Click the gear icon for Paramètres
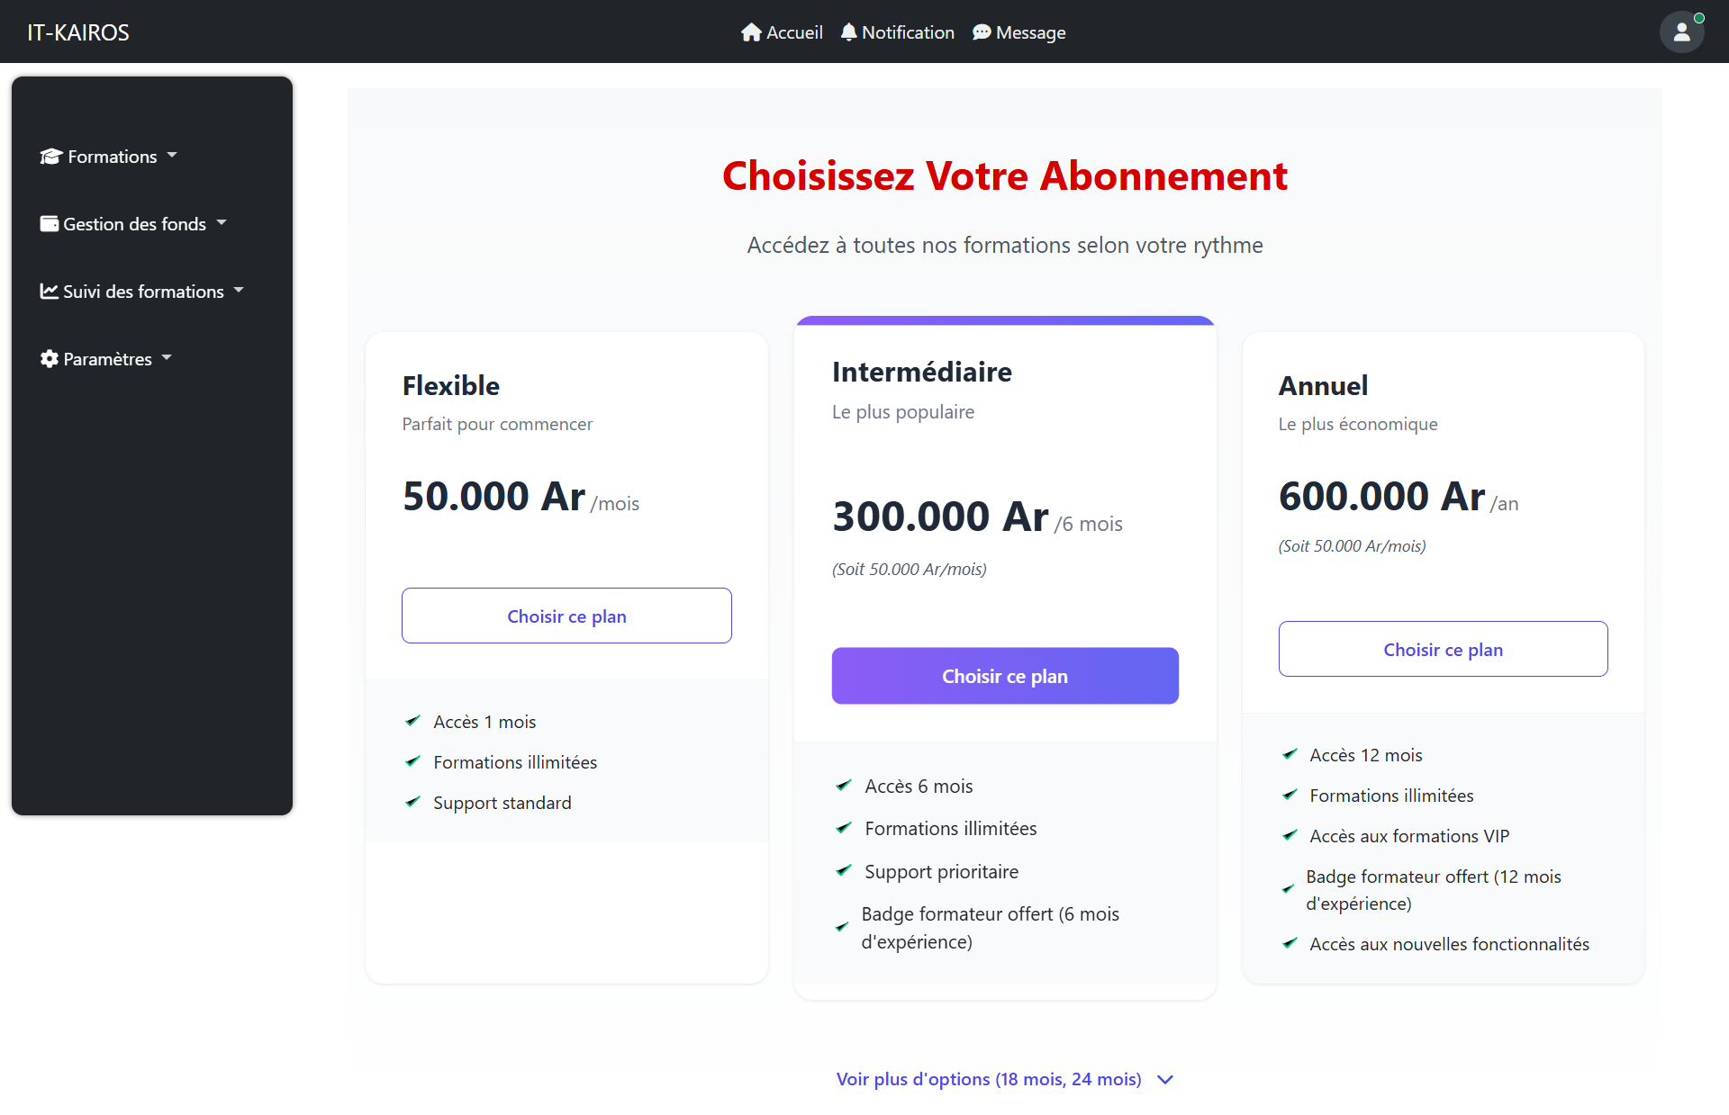This screenshot has height=1115, width=1729. click(50, 359)
